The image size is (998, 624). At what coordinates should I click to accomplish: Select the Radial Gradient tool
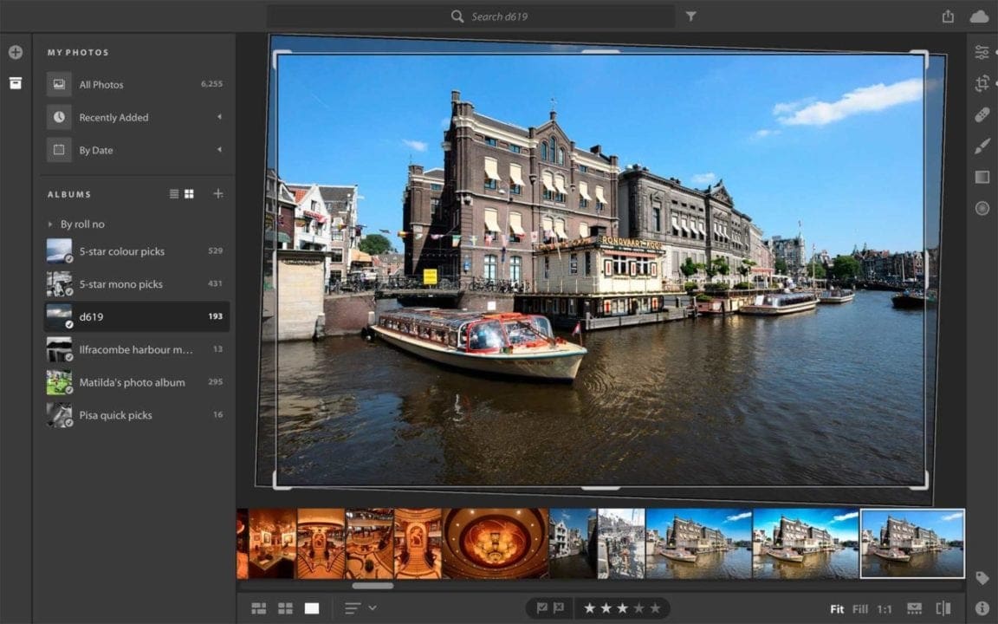982,208
